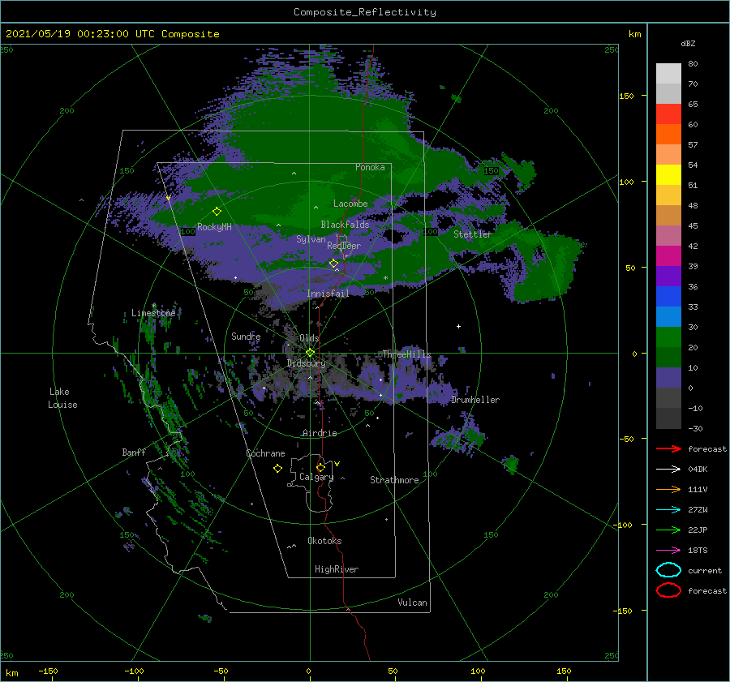The width and height of the screenshot is (730, 682).
Task: Click the Okotoks label
Action: pos(324,541)
